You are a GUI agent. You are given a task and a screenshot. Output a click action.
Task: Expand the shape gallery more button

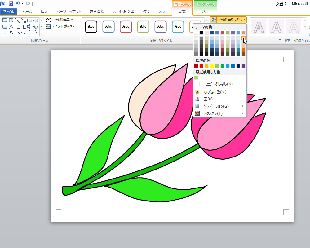click(x=42, y=33)
